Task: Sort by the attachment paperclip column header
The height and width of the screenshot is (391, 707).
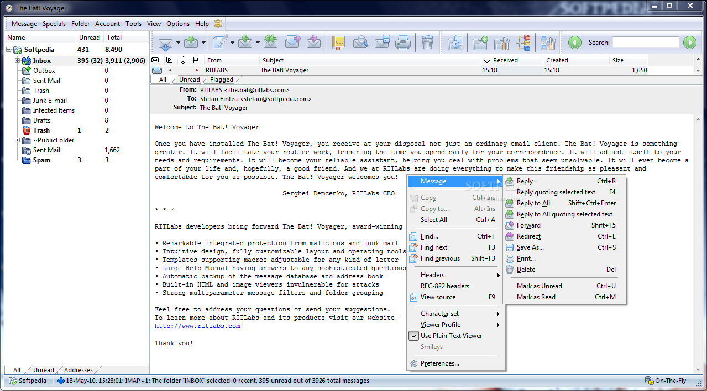Action: [182, 60]
